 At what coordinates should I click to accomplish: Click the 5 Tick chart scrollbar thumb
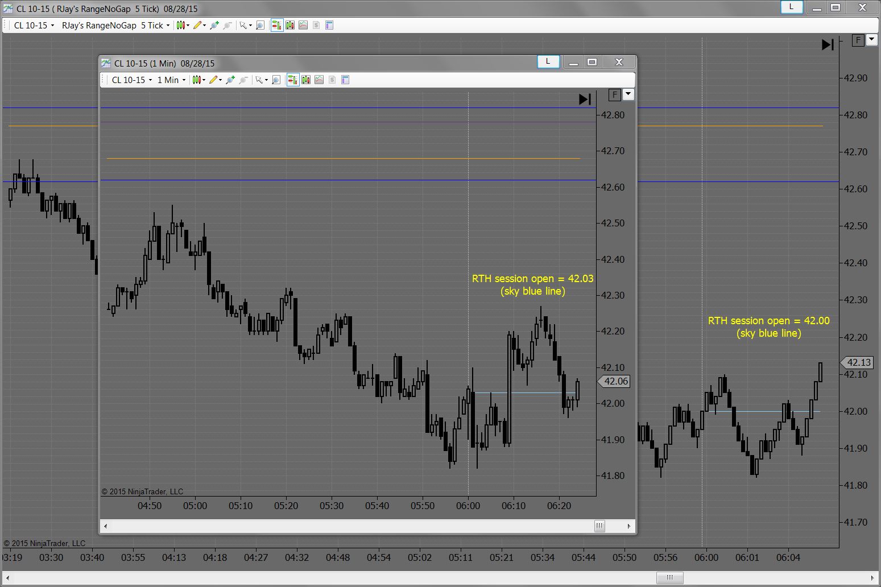click(x=670, y=578)
